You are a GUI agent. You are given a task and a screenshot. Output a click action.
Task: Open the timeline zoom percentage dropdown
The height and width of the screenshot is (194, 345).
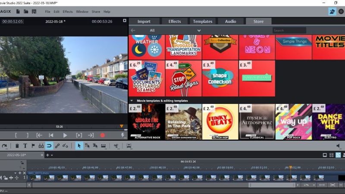coord(314,185)
